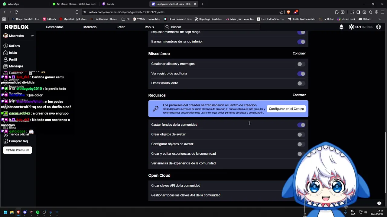Open the Brave playlist music icon
Screen dimensions: 387x217
point(352,12)
